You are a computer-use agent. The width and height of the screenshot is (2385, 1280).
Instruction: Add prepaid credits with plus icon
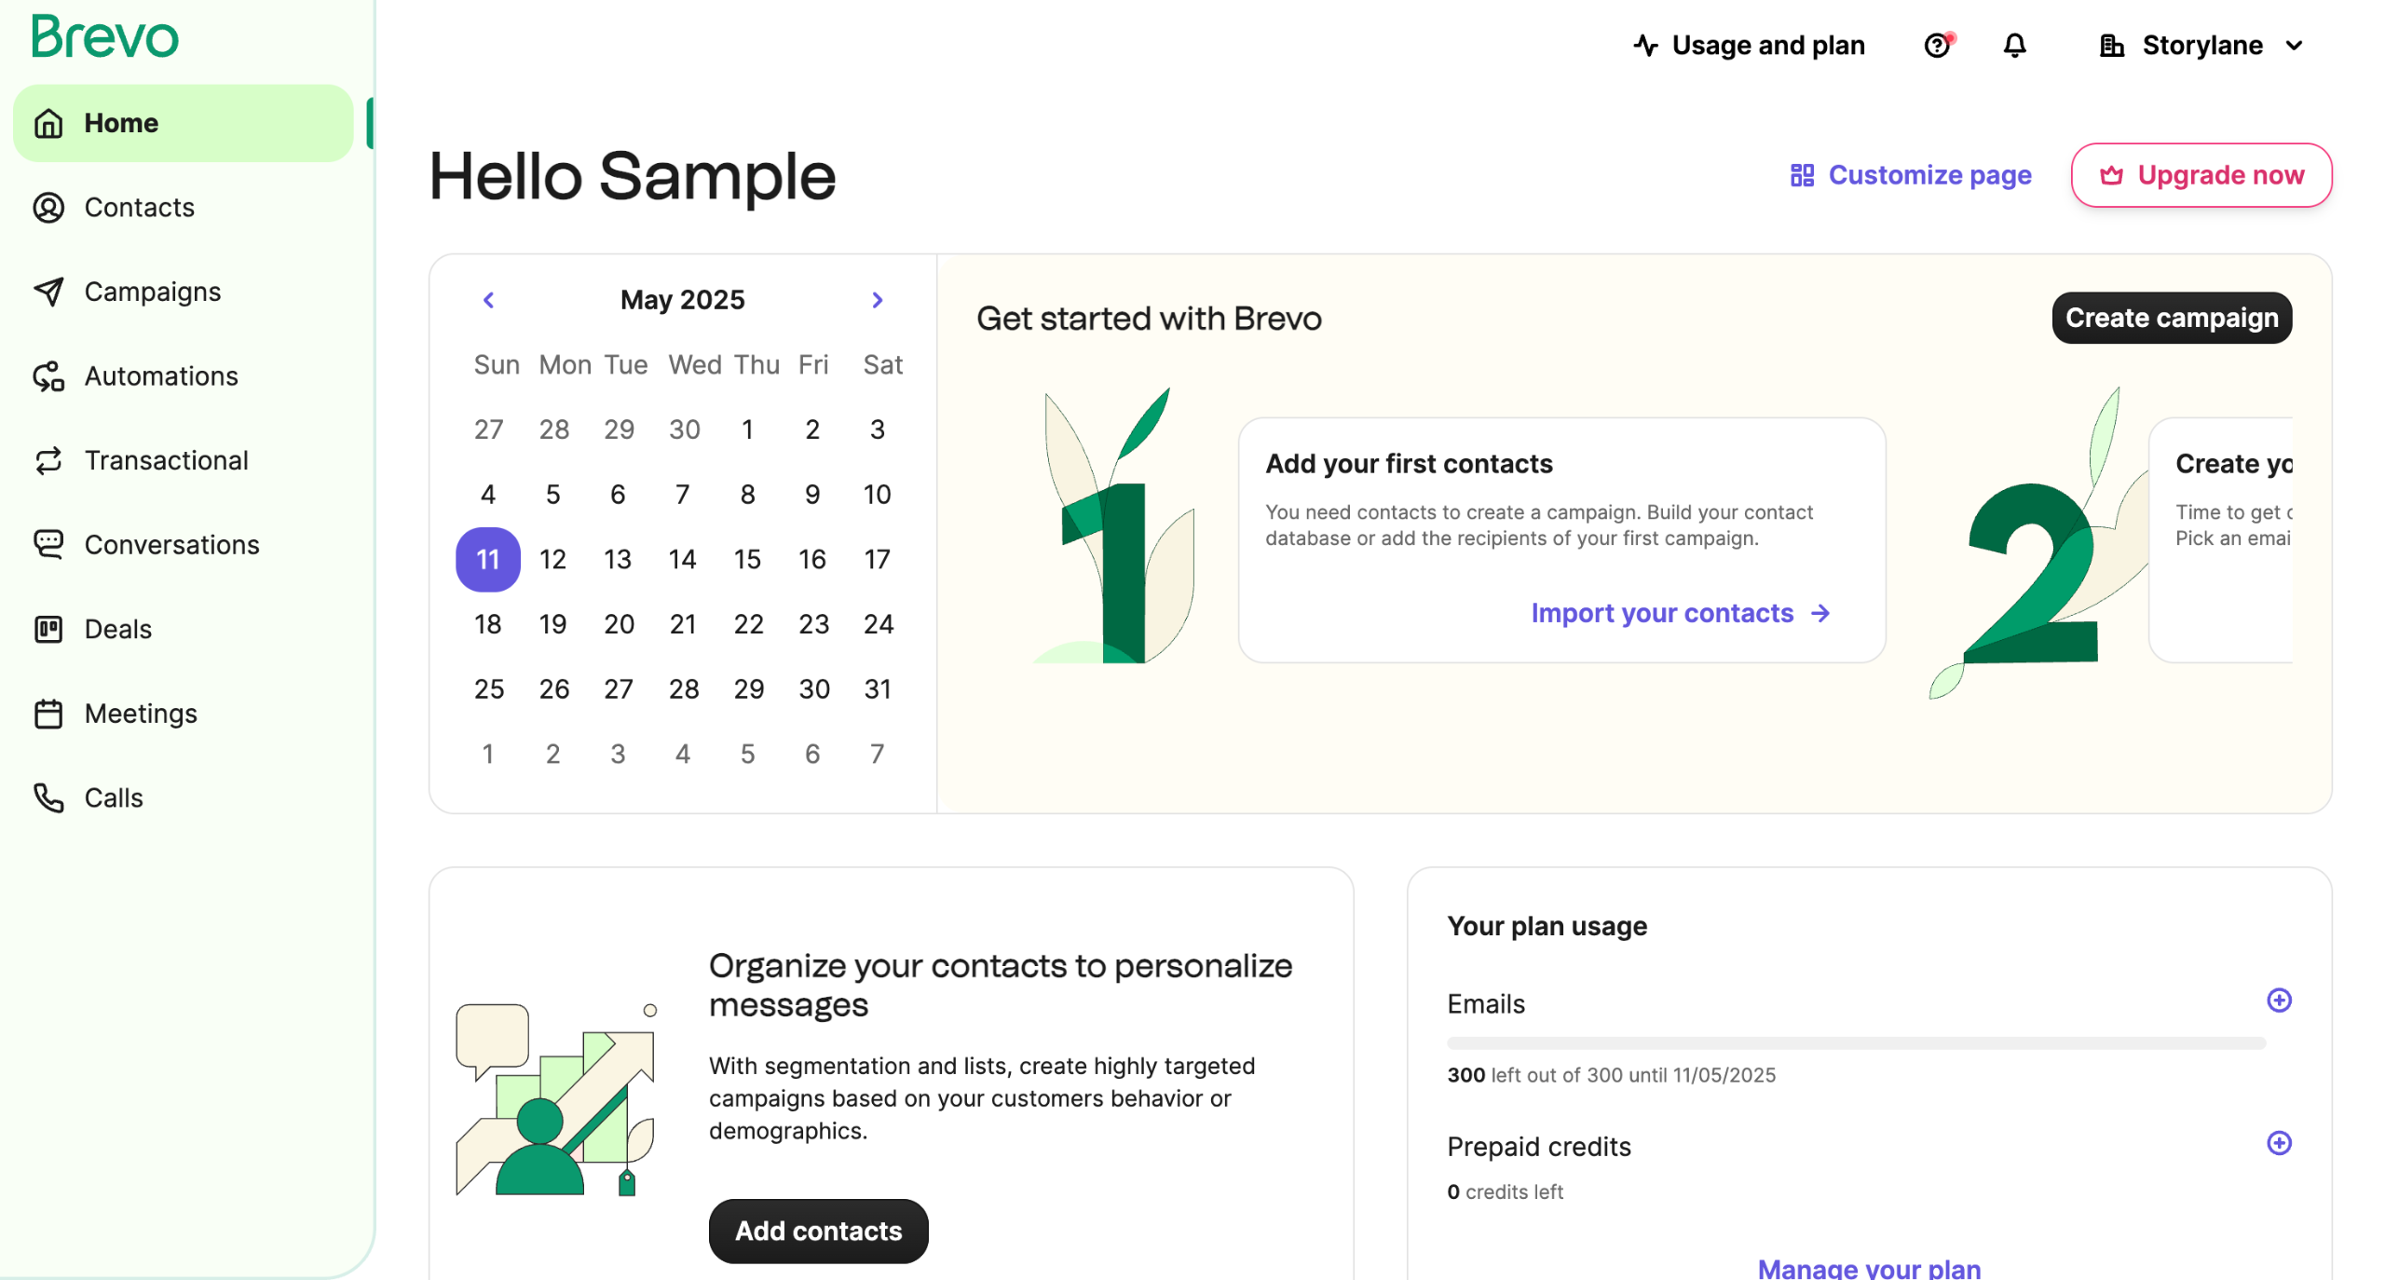coord(2279,1143)
